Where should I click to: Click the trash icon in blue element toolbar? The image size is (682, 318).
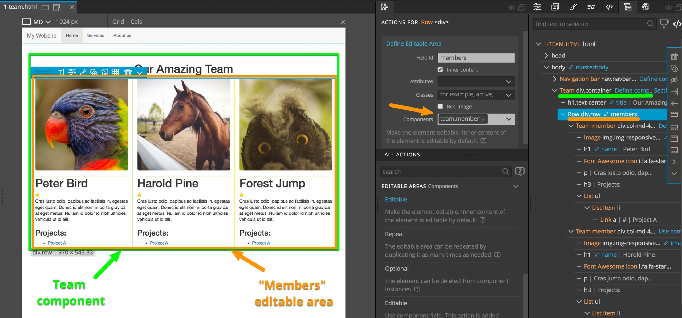coord(128,72)
